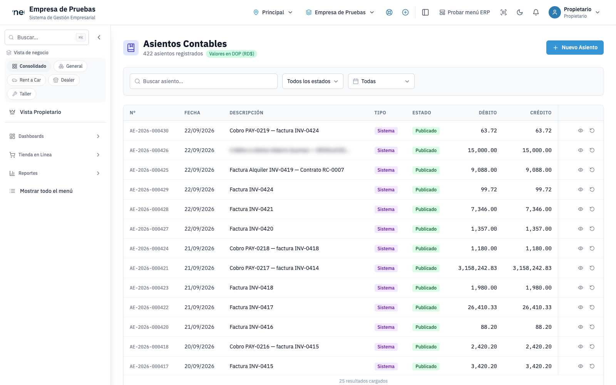Screen dimensions: 616x385
Task: Reverse entry AE-2026-000429 with the revert icon
Action: (x=592, y=189)
